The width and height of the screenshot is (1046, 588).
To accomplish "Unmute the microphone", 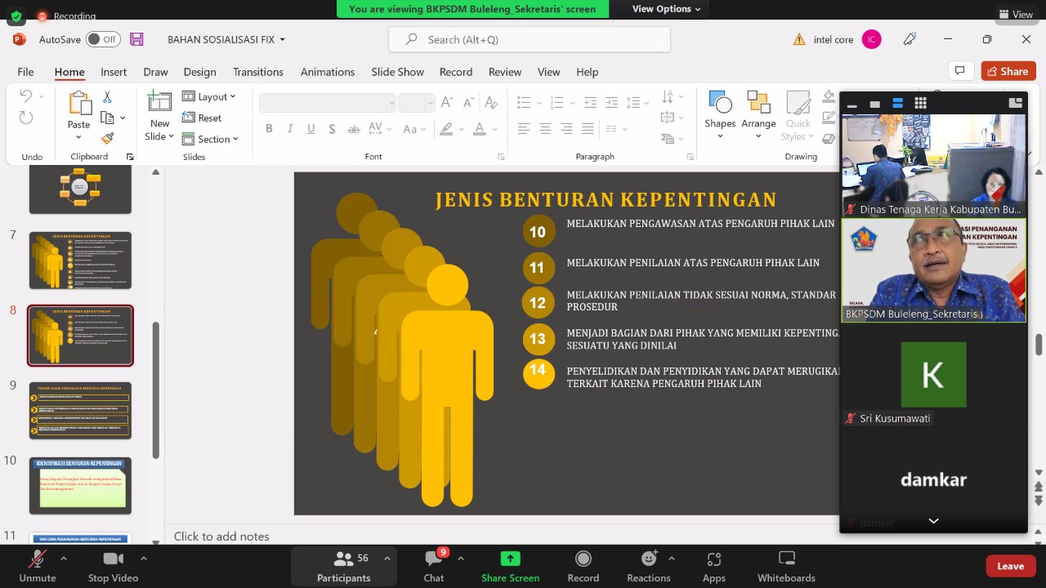I will click(38, 559).
